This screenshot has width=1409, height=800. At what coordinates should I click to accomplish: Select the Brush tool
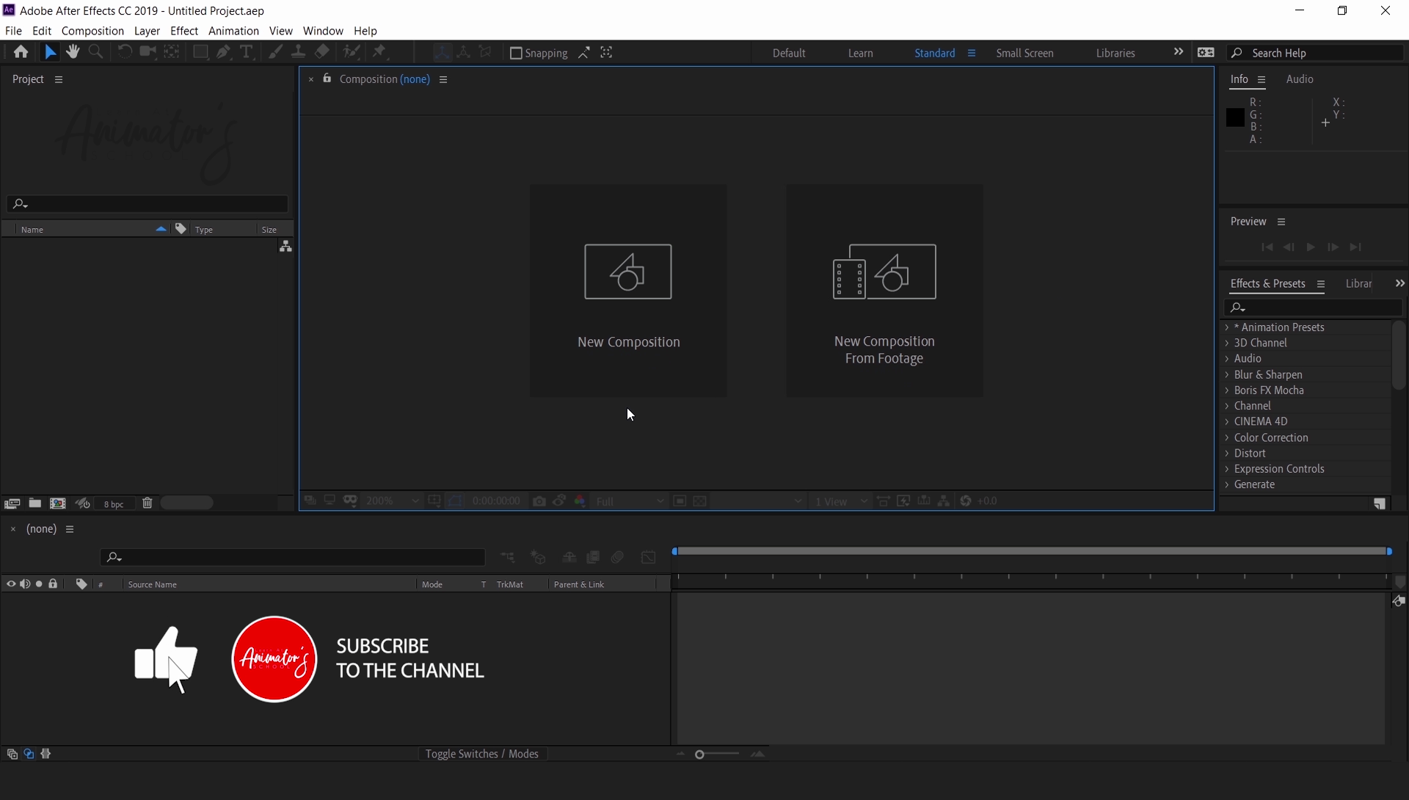(x=276, y=51)
